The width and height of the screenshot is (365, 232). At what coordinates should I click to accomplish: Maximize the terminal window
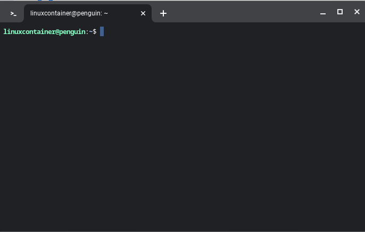click(x=340, y=12)
